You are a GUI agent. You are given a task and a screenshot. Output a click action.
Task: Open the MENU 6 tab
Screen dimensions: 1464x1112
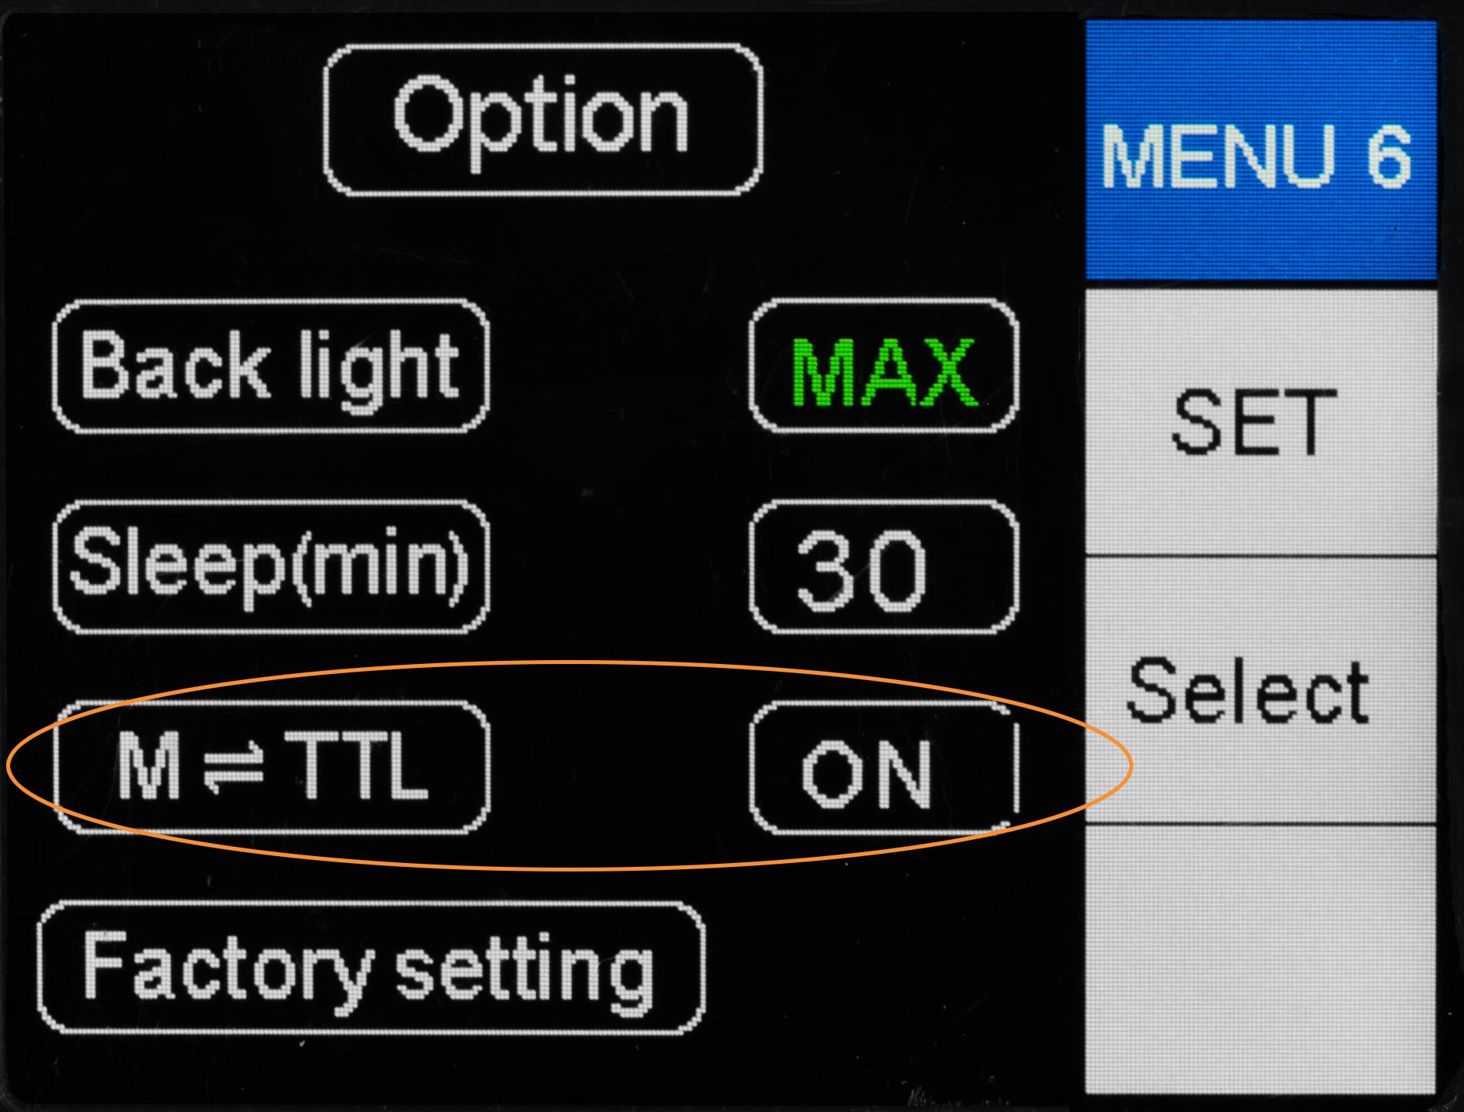click(1259, 152)
